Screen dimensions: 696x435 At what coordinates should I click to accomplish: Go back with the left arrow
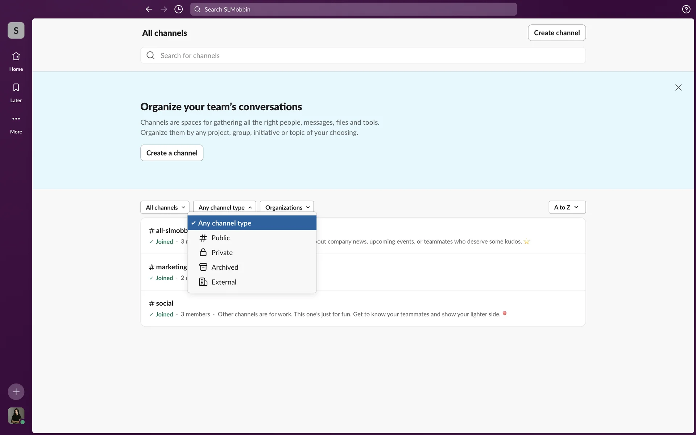tap(149, 9)
